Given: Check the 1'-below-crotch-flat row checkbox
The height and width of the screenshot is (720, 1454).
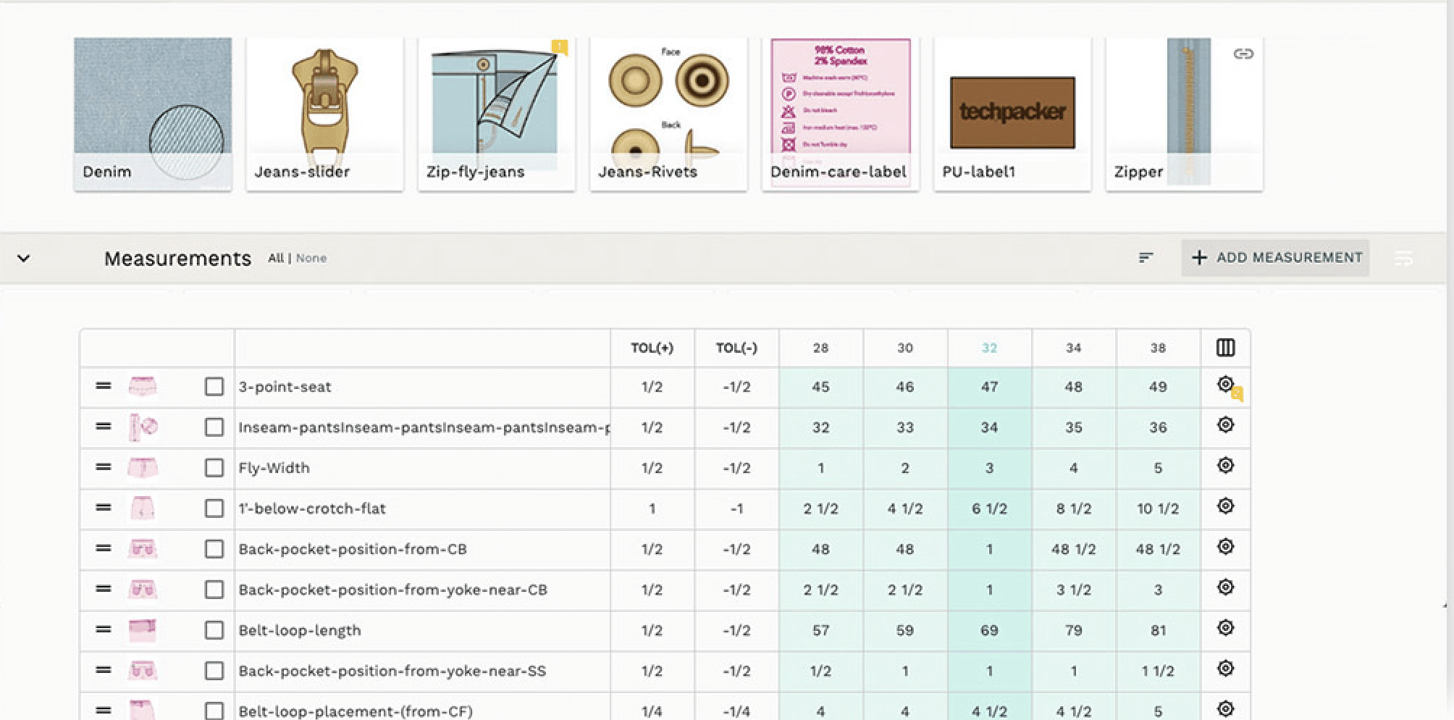Looking at the screenshot, I should (x=214, y=508).
